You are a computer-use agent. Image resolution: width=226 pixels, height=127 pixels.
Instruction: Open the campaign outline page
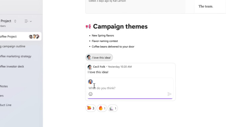point(13,46)
